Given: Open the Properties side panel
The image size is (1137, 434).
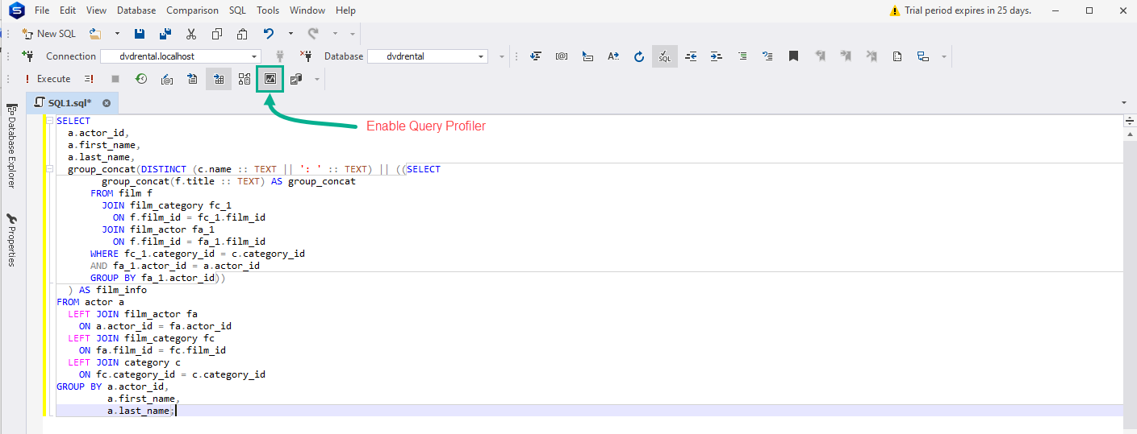Looking at the screenshot, I should [x=11, y=240].
